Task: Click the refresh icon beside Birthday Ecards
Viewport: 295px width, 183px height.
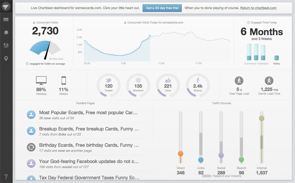Action: coord(31,147)
